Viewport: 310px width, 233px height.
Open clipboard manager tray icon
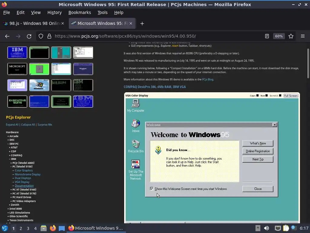pyautogui.click(x=286, y=228)
